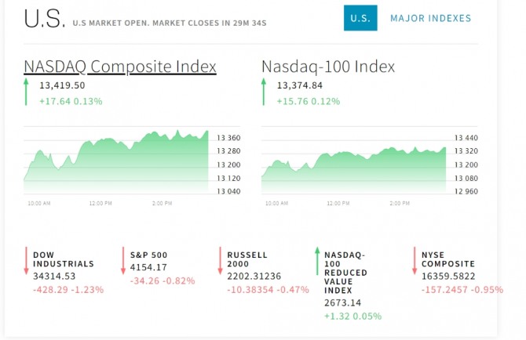
Task: Click the S&P 500 index name
Action: pos(148,255)
